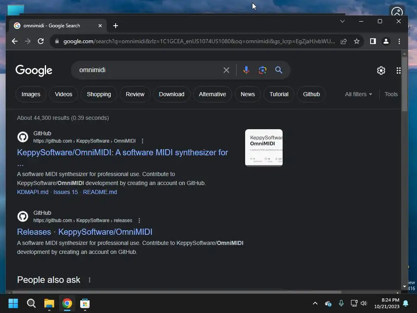Open the Chrome side panel

[373, 41]
